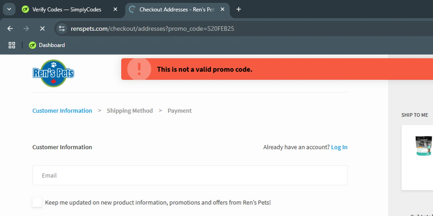Click the SimplyCodes favicon on first tab

(x=25, y=10)
